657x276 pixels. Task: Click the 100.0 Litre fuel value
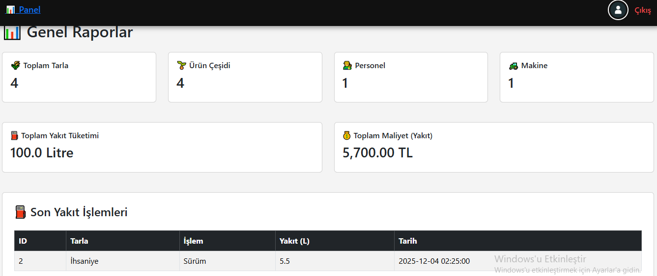42,153
